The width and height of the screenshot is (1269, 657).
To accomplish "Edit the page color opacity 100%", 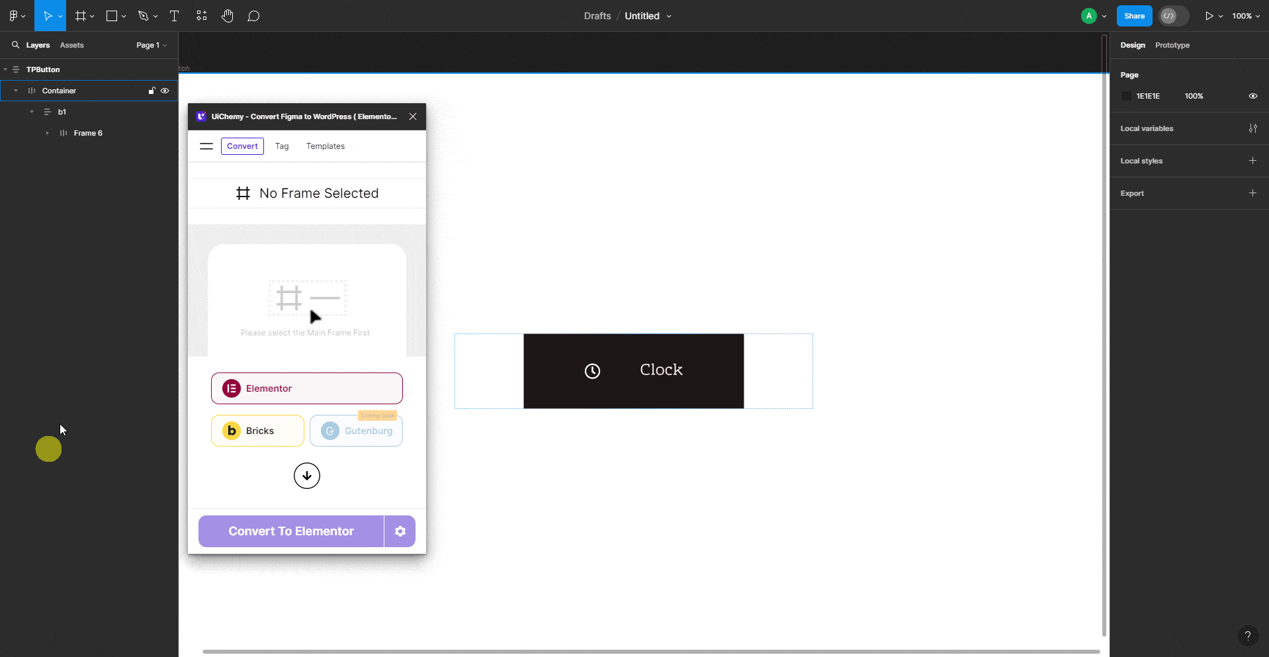I will point(1194,96).
